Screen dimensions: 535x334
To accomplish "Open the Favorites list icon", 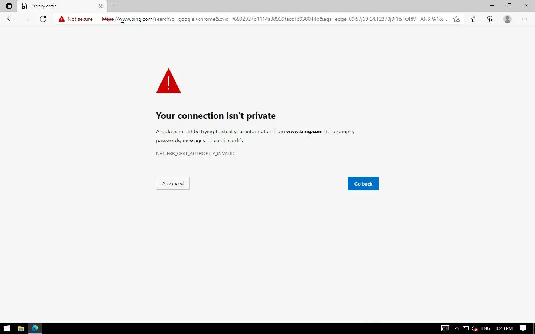I will (474, 19).
